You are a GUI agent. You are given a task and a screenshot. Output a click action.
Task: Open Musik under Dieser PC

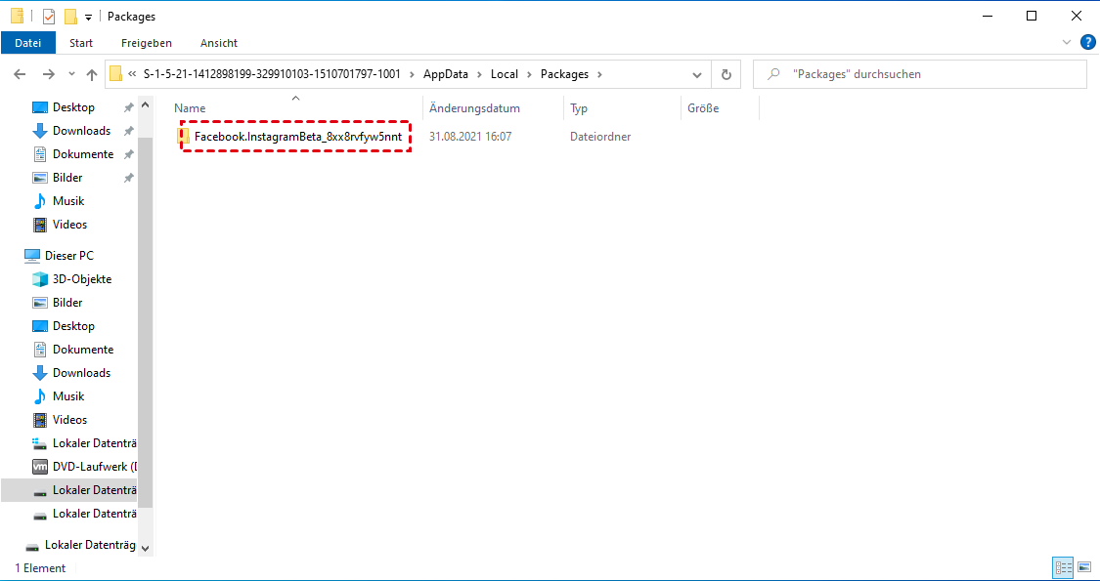[x=68, y=396]
